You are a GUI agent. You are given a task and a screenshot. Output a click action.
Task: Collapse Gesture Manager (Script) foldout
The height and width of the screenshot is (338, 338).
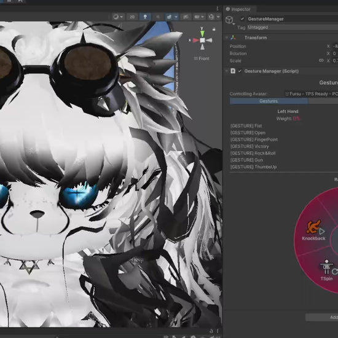pyautogui.click(x=227, y=71)
